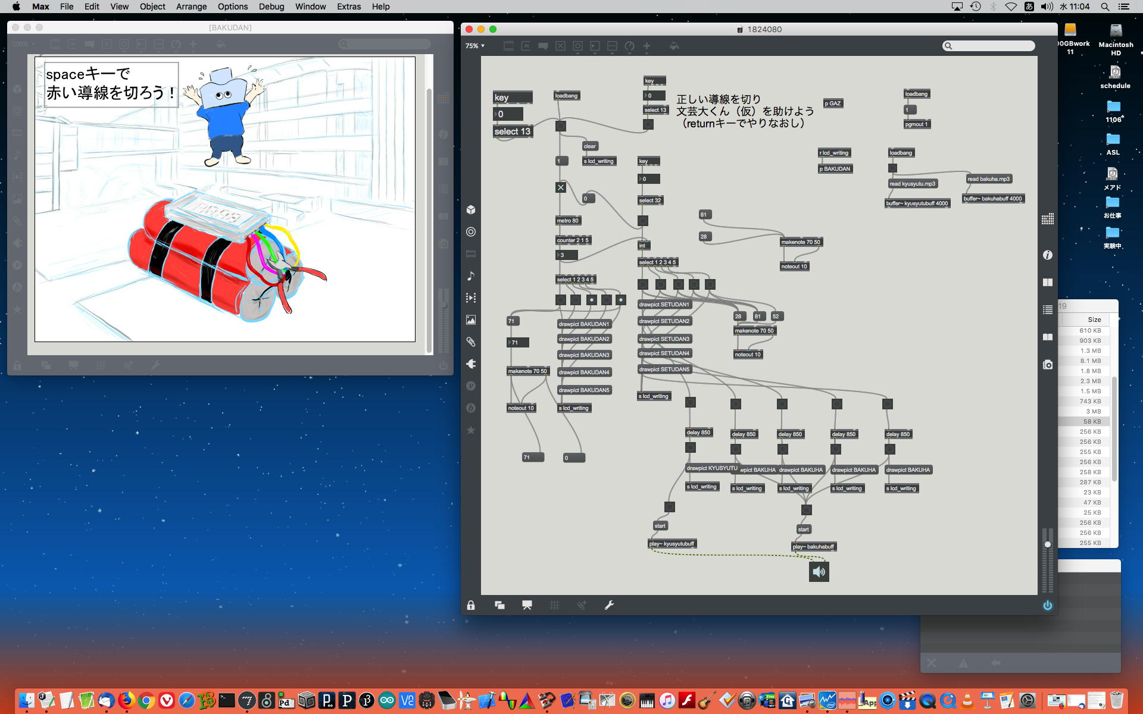Click the clear message box
1143x714 pixels.
point(589,146)
